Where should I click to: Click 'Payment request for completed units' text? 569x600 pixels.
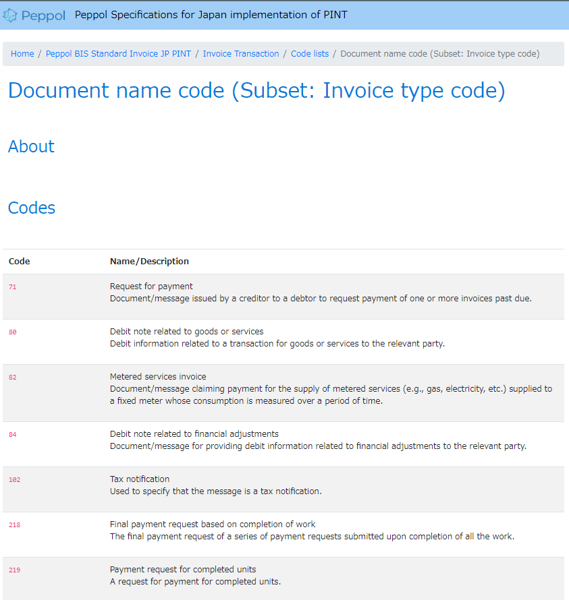pos(183,570)
